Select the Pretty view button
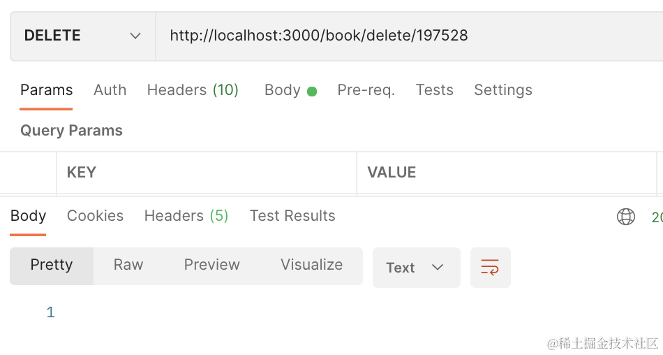Image resolution: width=663 pixels, height=355 pixels. (x=52, y=266)
